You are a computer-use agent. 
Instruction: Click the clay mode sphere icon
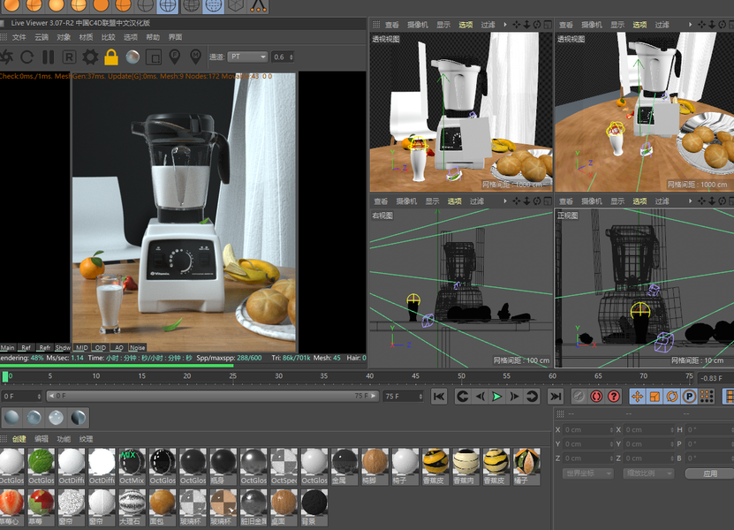(132, 57)
